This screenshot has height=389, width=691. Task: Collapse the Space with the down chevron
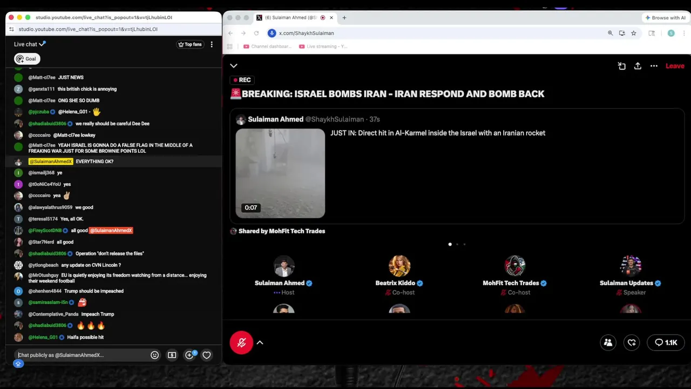(234, 66)
